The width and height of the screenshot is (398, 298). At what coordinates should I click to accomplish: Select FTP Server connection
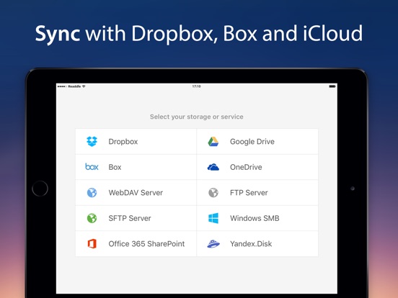pyautogui.click(x=257, y=193)
